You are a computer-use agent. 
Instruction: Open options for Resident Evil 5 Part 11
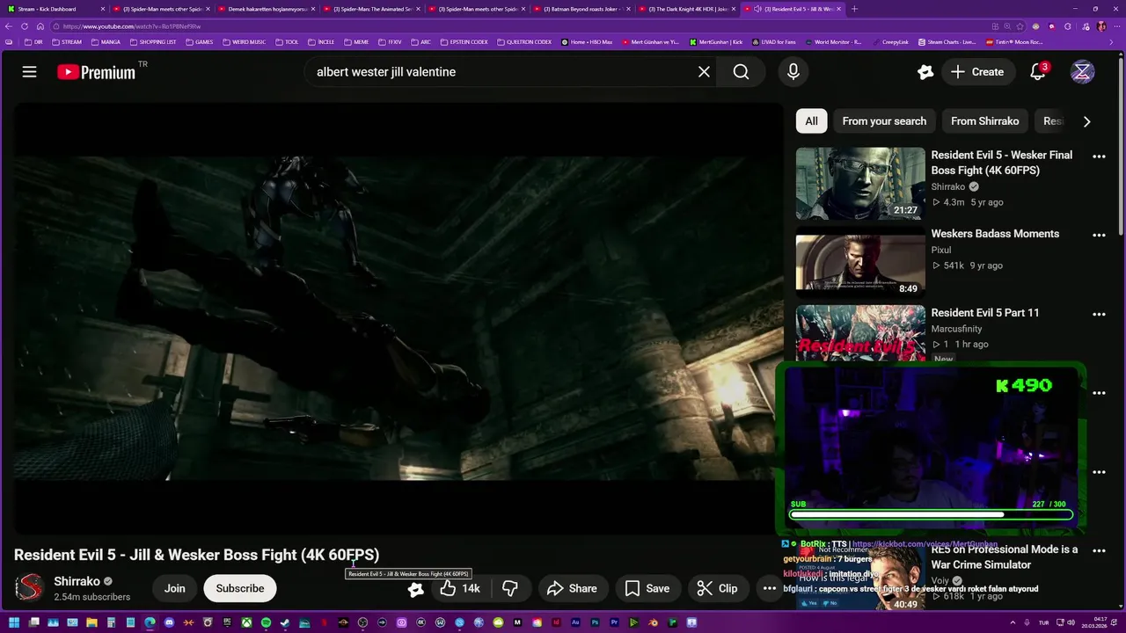(x=1099, y=314)
